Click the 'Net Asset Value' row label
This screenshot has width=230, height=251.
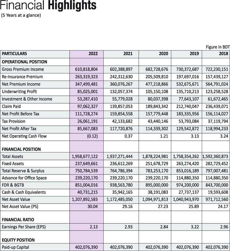pyautogui.click(x=16, y=200)
